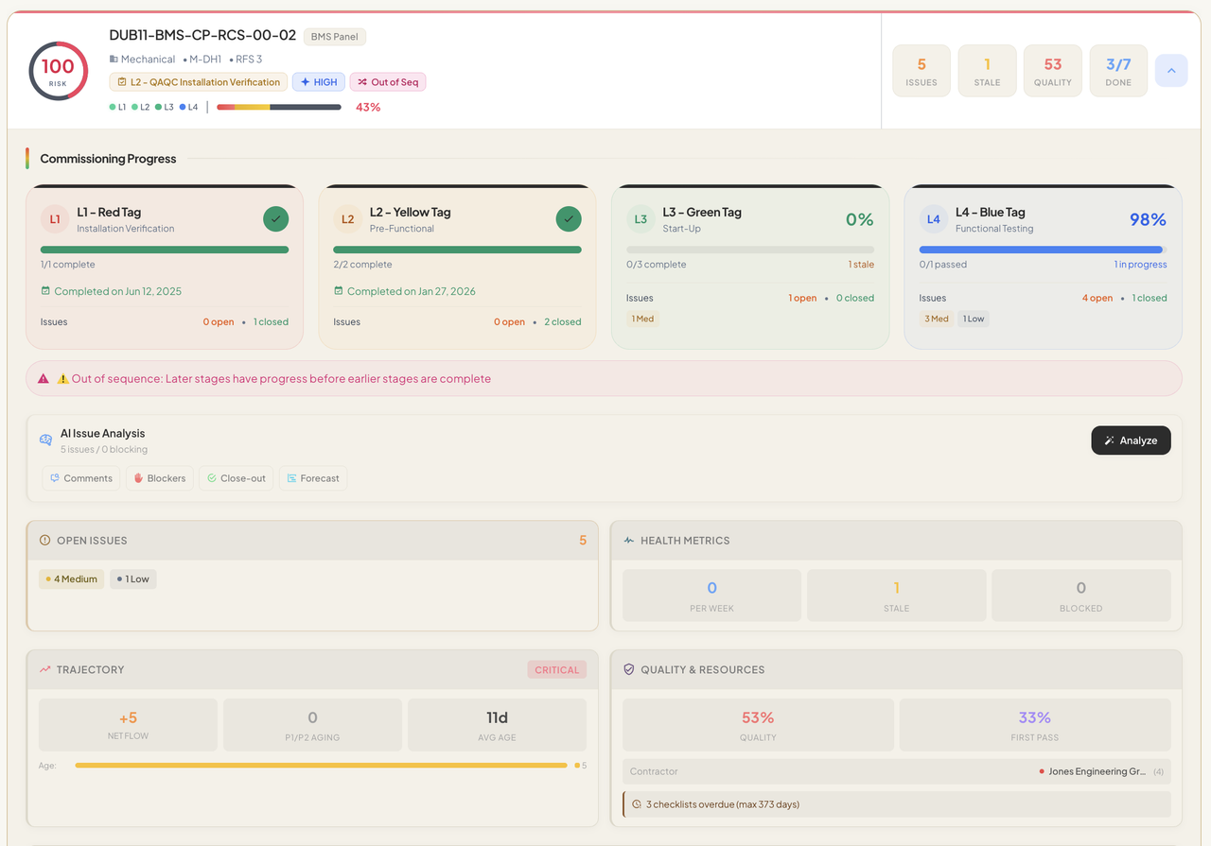Click the DUB11-BMS-CP-RCS-00-02 title

(x=202, y=35)
